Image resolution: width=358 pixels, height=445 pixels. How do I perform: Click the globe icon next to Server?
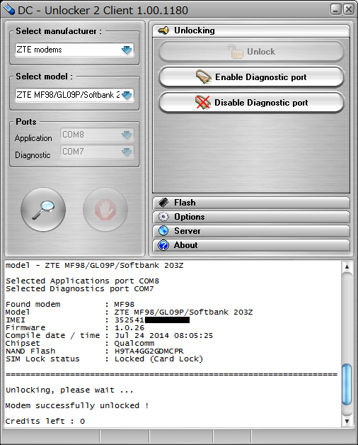163,231
